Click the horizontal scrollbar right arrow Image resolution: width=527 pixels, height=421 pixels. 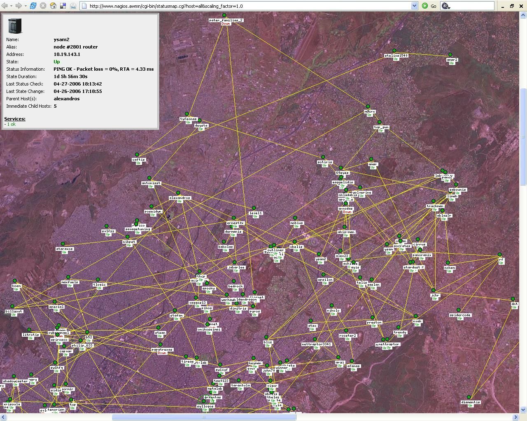click(516, 417)
